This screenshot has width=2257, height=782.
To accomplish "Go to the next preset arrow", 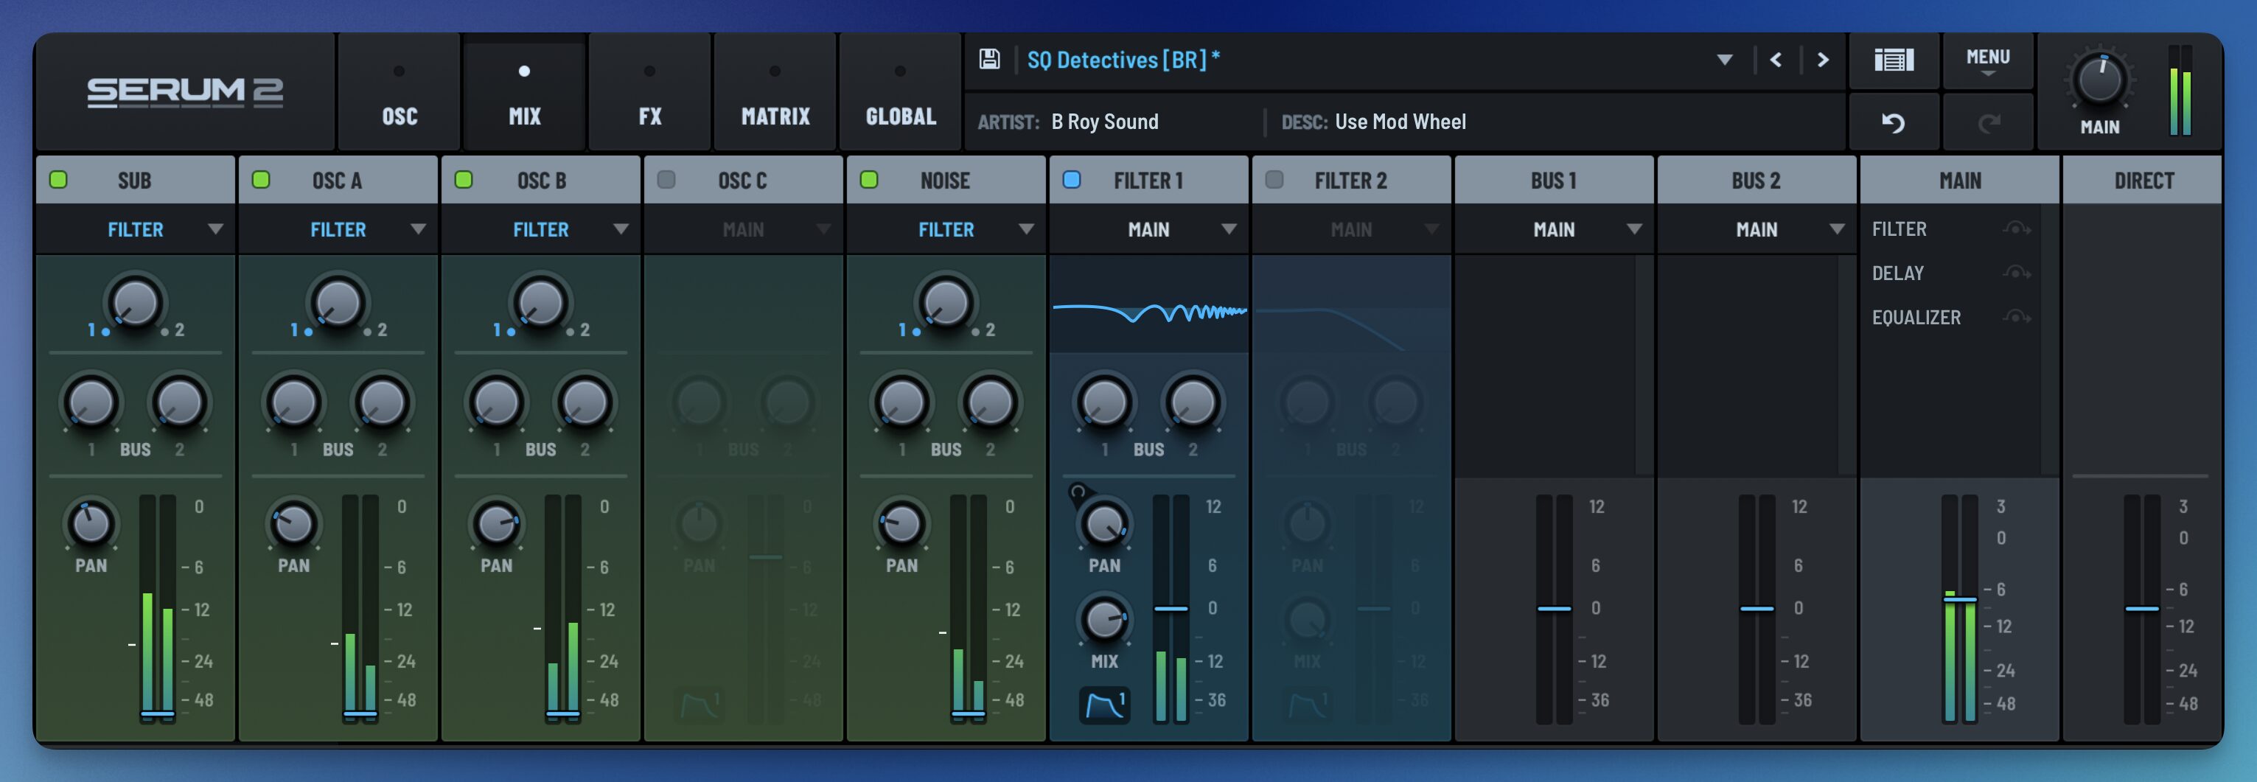I will coord(1824,60).
